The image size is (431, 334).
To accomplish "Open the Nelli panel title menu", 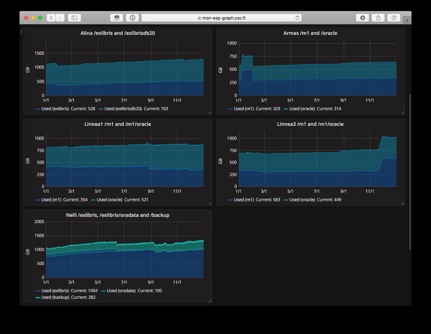I will click(x=118, y=215).
